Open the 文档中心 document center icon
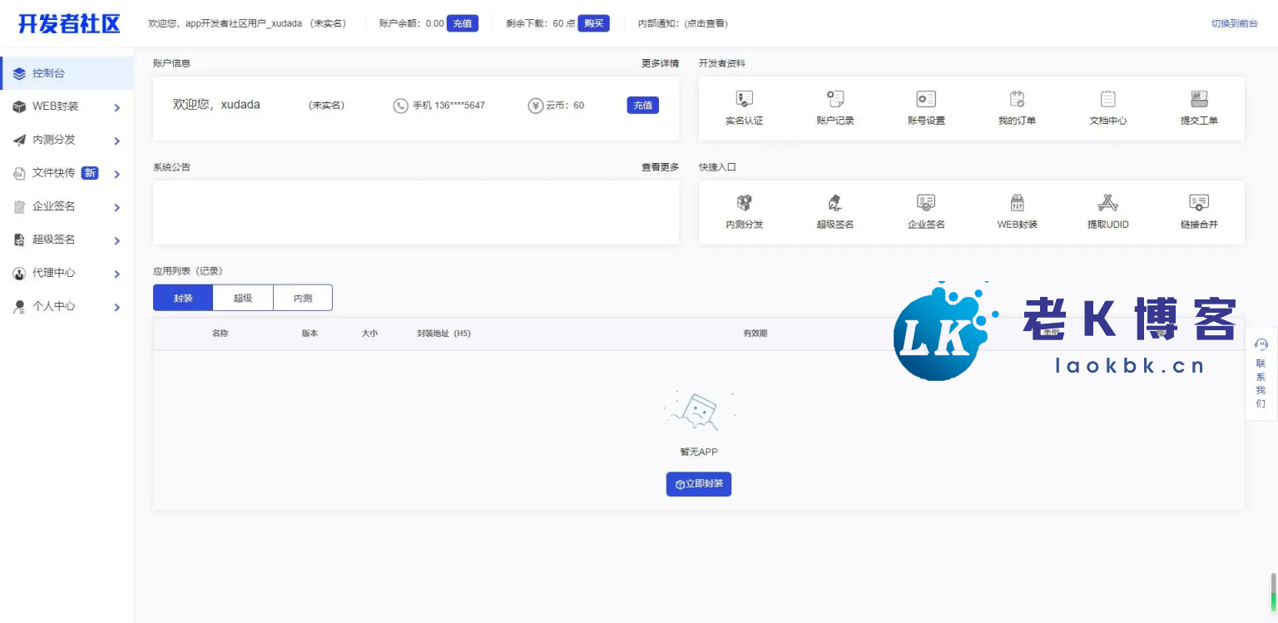Viewport: 1278px width, 623px height. tap(1107, 100)
